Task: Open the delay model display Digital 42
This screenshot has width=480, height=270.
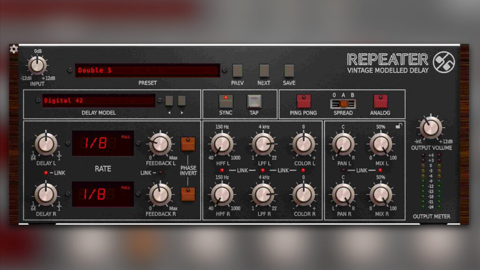Action: click(x=98, y=100)
